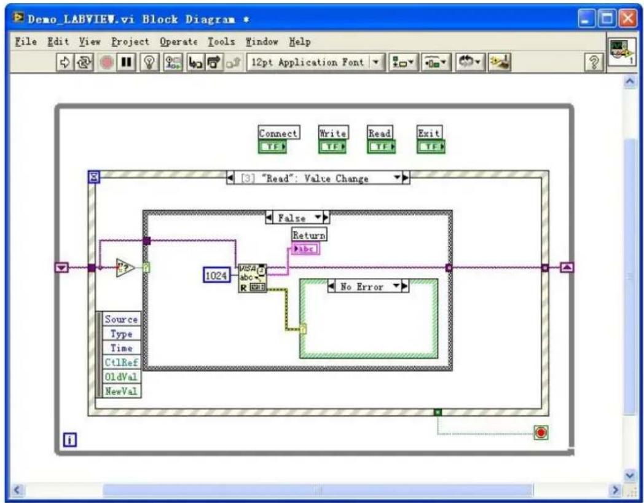Select Source event data node
Image resolution: width=644 pixels, height=503 pixels.
[x=120, y=319]
